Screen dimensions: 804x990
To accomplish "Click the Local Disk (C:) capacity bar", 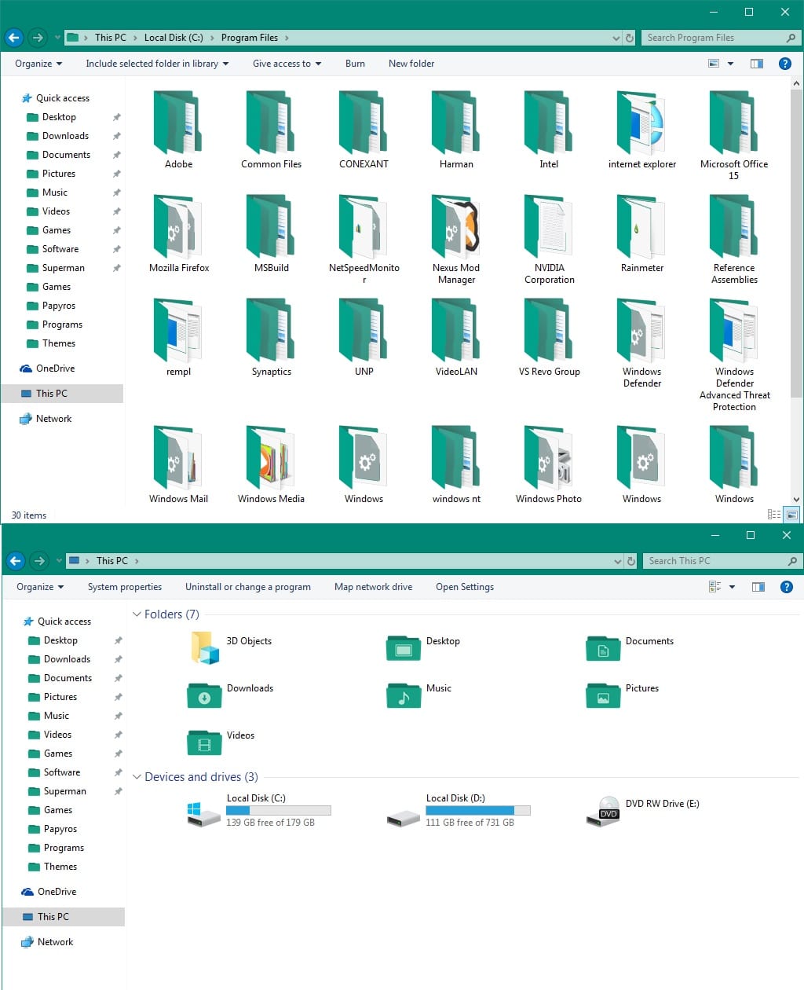I will pos(279,810).
